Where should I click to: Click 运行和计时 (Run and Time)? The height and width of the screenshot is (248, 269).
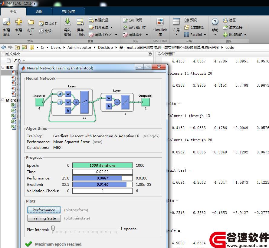pos(134,27)
